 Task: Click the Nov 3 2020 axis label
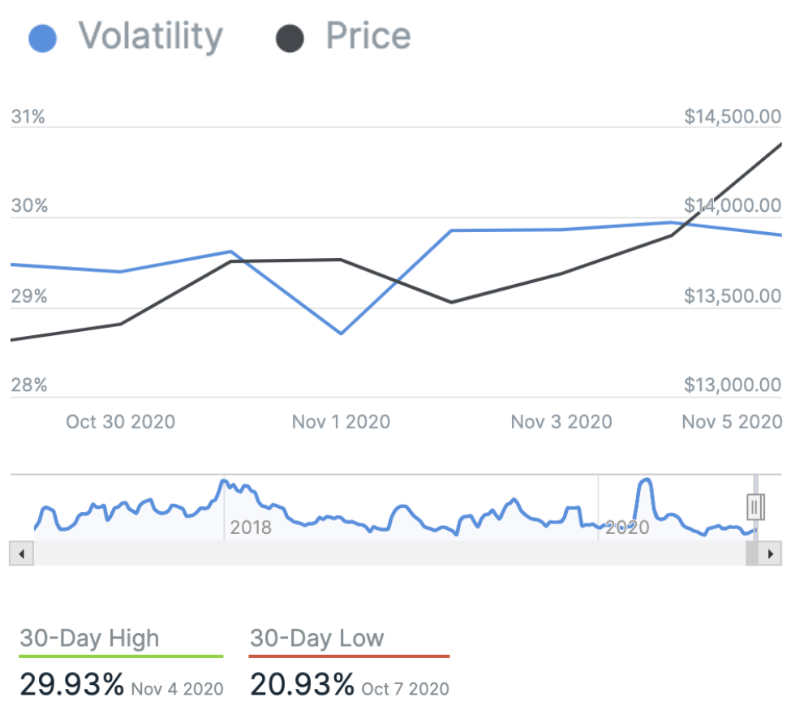tap(561, 422)
